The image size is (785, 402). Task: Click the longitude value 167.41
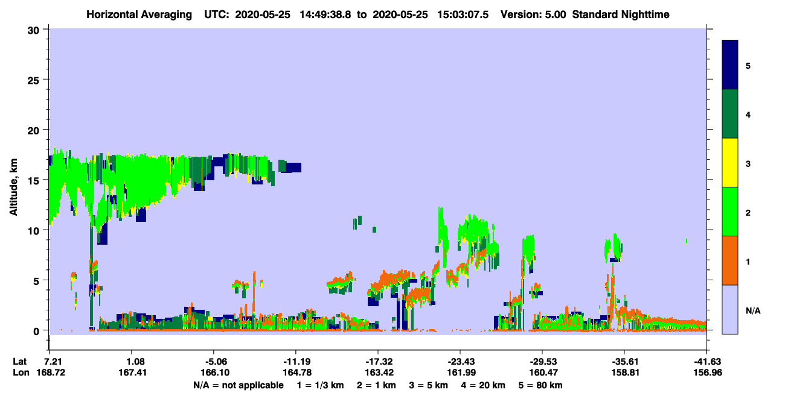pos(132,372)
